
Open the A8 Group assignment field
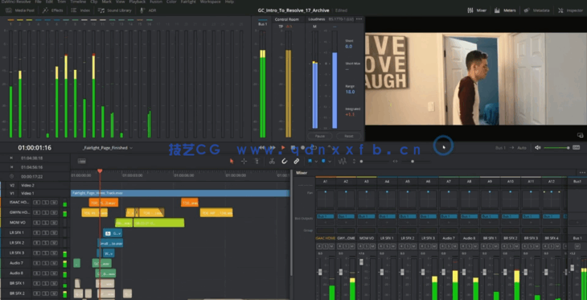[x=469, y=230]
